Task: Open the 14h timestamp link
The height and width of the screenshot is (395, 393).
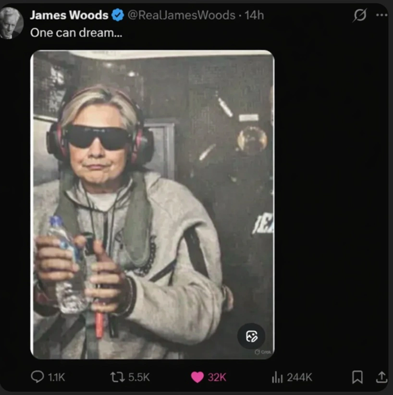Action: tap(254, 15)
